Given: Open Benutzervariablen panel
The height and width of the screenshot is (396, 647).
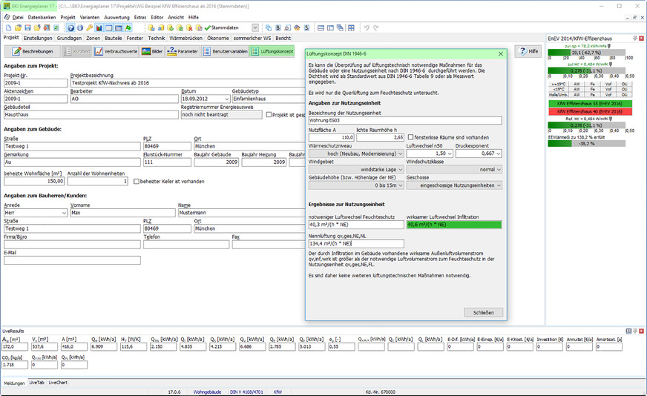Looking at the screenshot, I should [226, 52].
